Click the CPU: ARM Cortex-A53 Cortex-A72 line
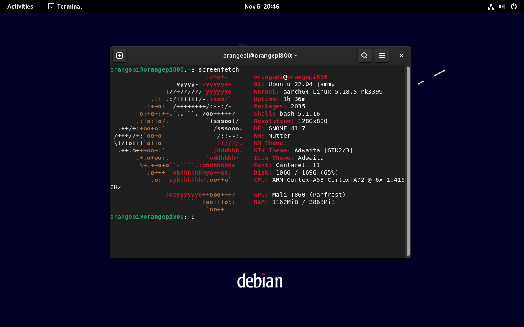 point(329,180)
